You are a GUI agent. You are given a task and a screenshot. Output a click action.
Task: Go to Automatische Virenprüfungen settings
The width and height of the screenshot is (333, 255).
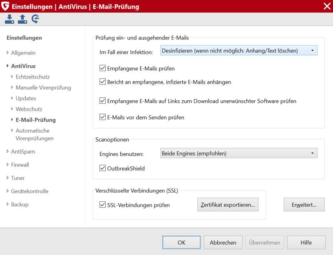(x=35, y=134)
